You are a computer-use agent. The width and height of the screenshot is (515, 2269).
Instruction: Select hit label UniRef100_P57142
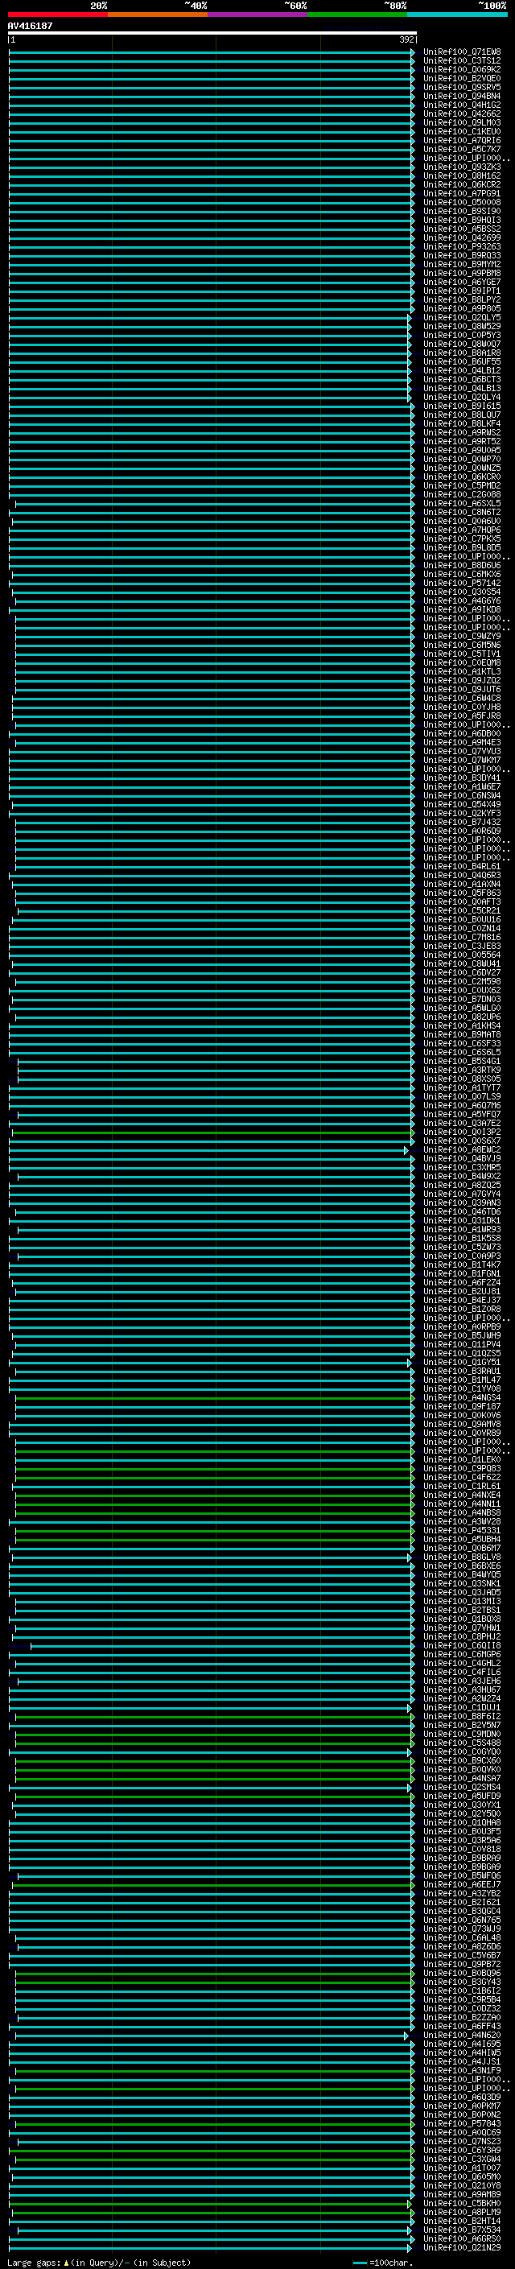click(x=462, y=583)
